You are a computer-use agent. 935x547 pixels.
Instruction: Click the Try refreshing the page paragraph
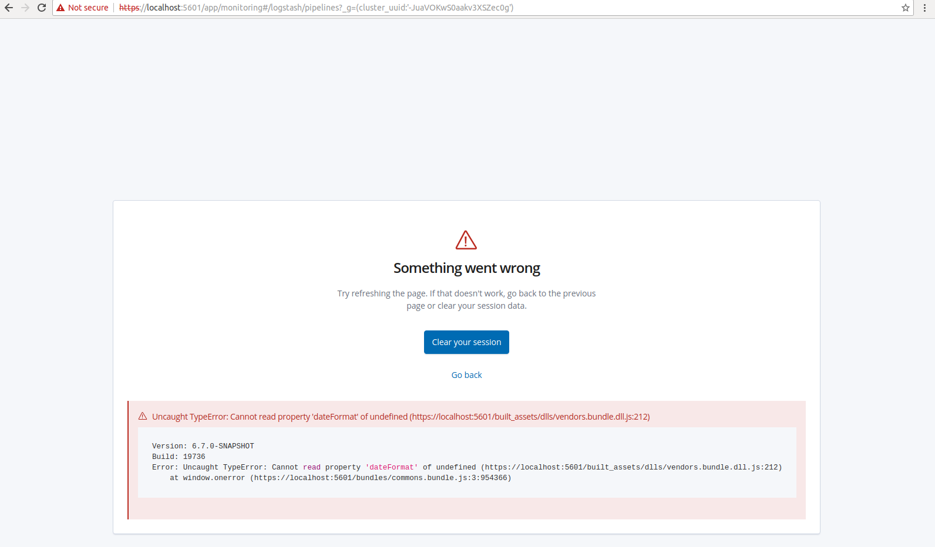point(466,299)
